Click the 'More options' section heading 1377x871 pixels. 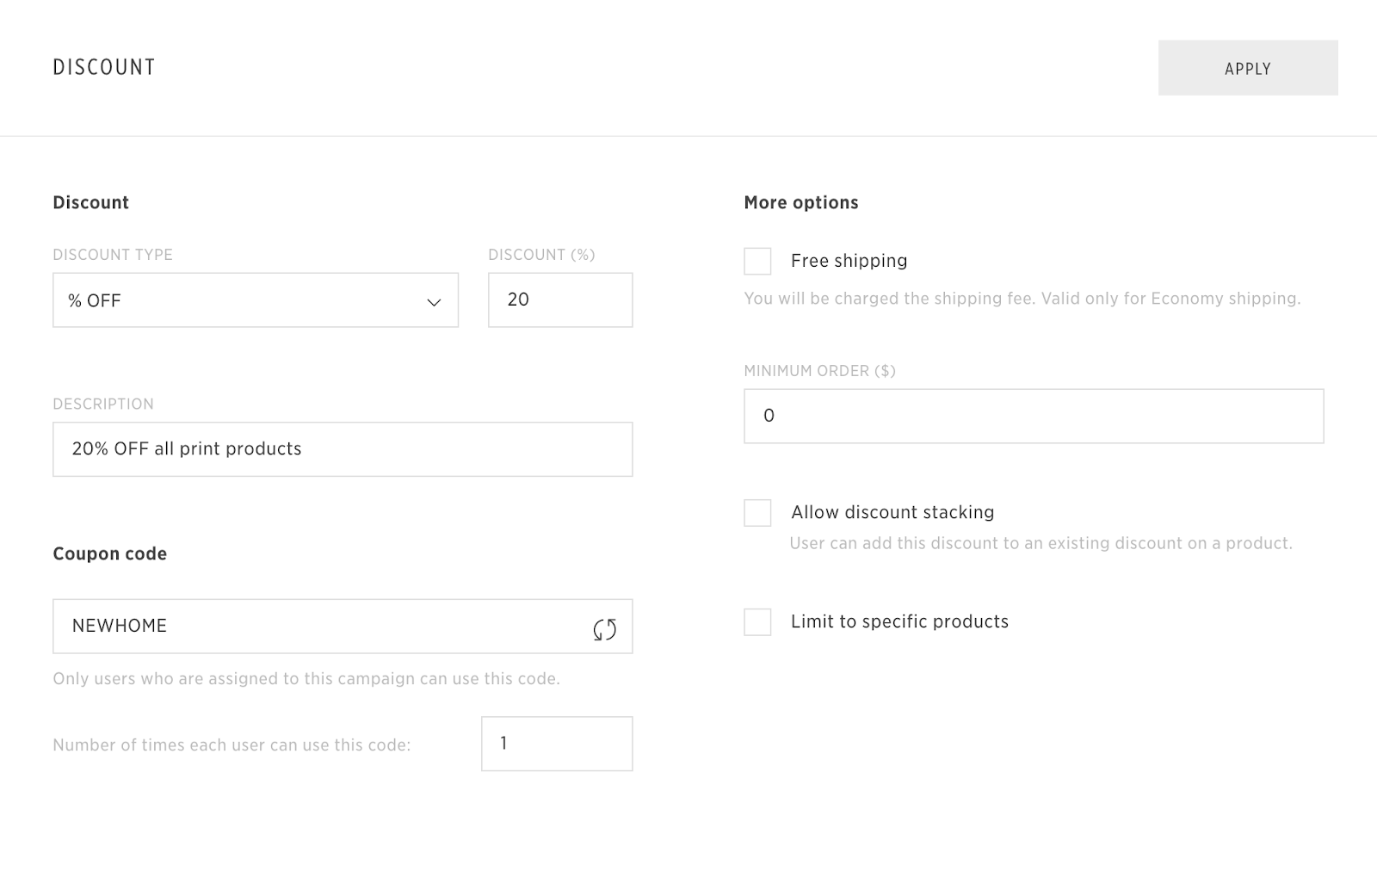tap(800, 202)
